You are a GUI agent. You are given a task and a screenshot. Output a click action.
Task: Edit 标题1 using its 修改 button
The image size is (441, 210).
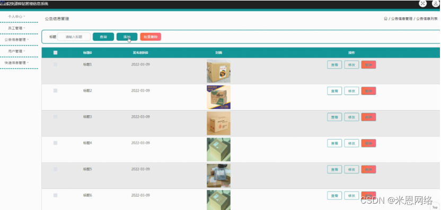pos(351,65)
